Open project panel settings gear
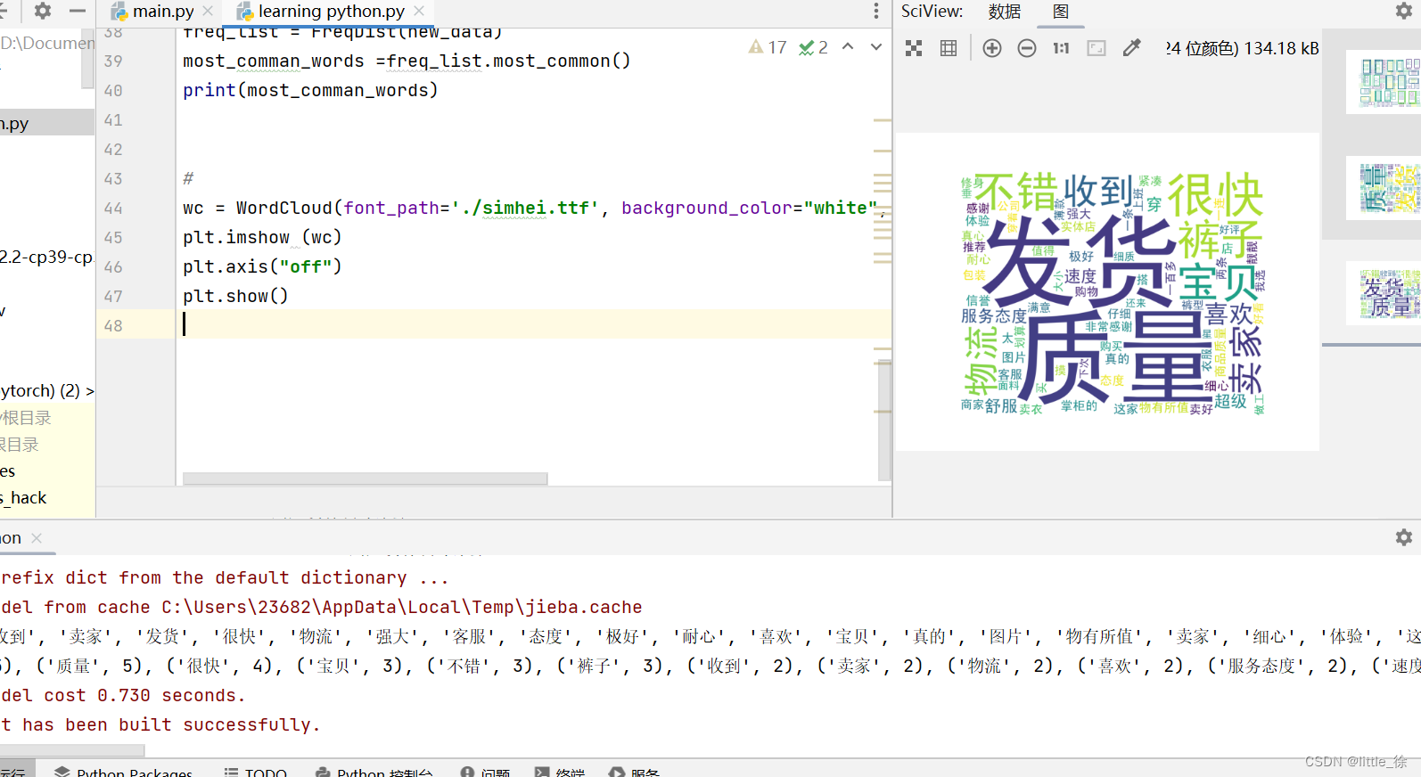This screenshot has width=1421, height=777. [x=42, y=11]
